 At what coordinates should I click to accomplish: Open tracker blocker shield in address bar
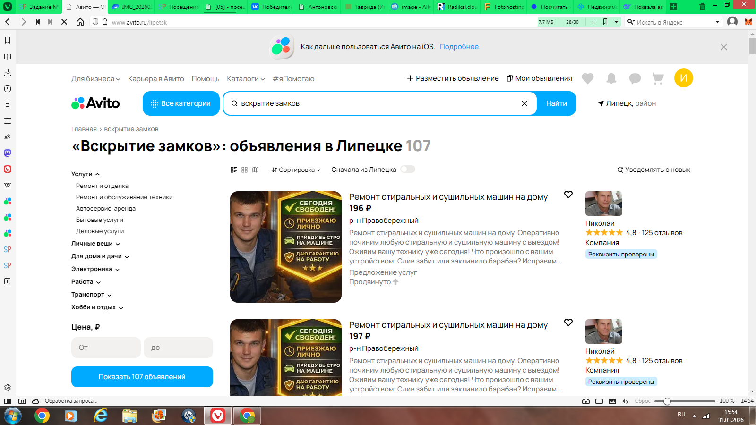[95, 22]
